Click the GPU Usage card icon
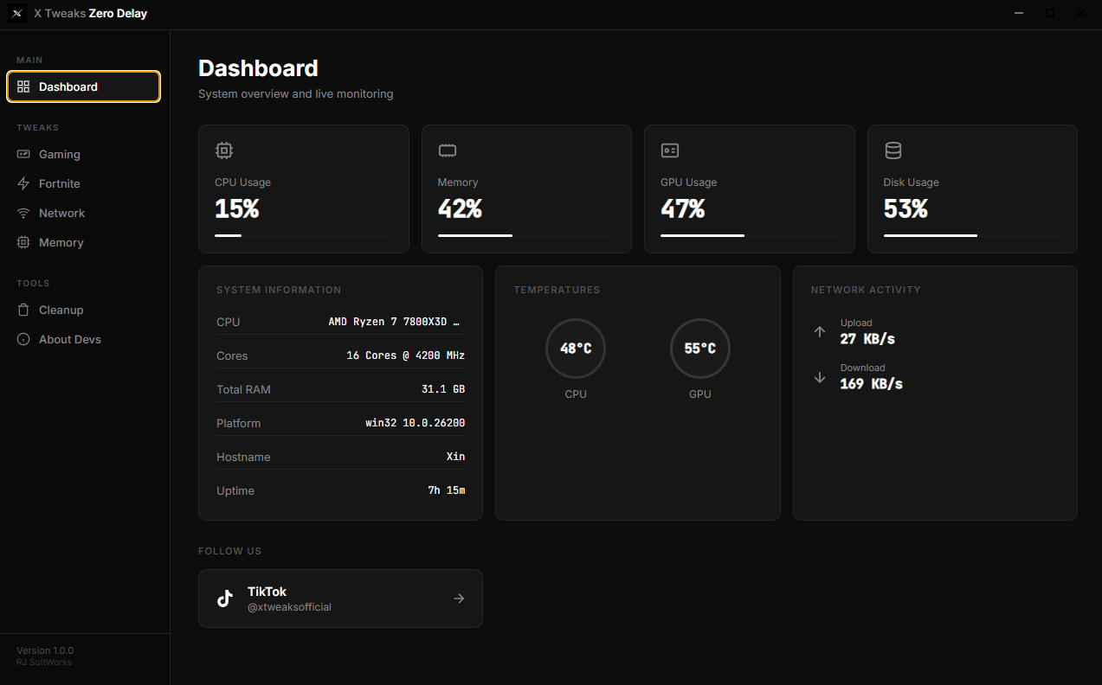This screenshot has width=1102, height=685. (x=670, y=150)
